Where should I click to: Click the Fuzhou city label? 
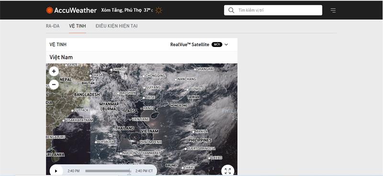[x=196, y=89]
